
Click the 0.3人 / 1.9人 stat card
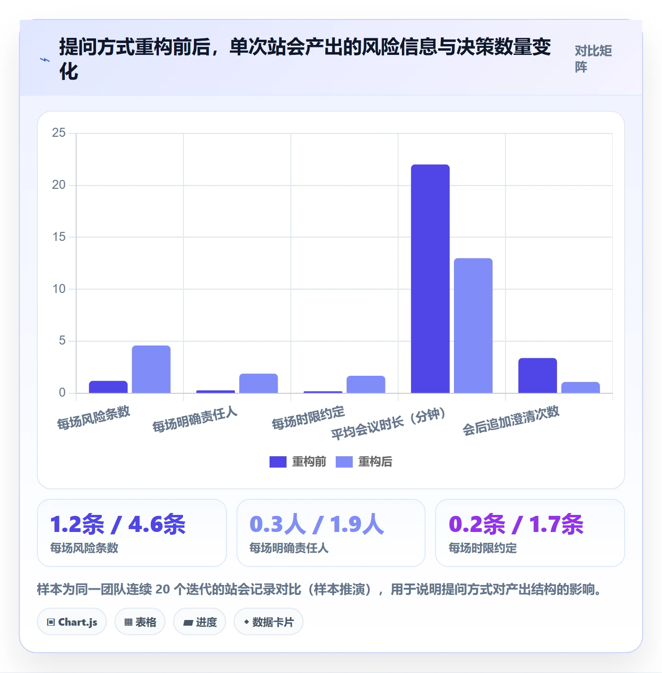pos(331,533)
